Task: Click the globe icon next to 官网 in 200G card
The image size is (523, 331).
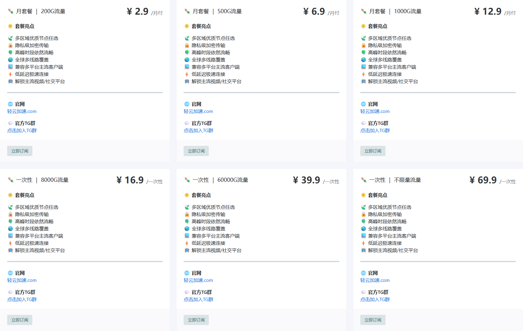Action: [x=10, y=104]
